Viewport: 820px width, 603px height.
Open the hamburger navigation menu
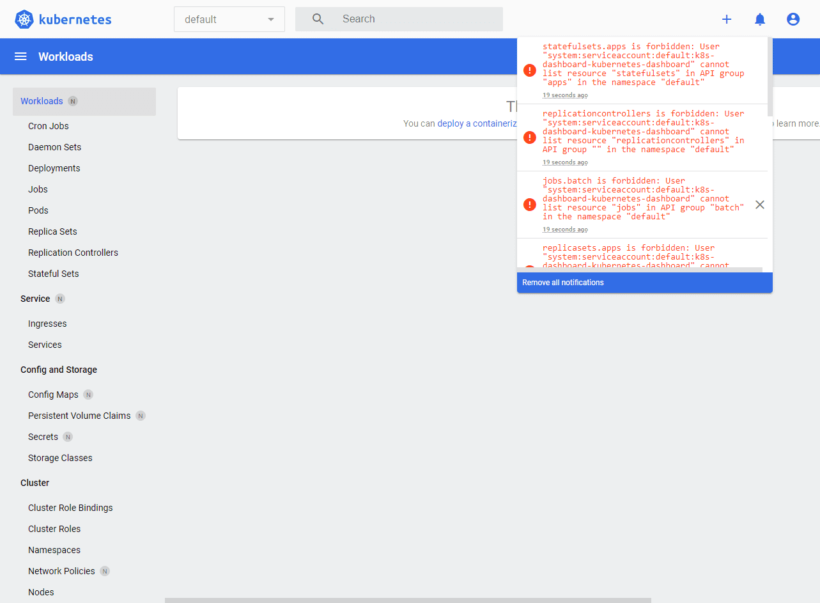point(20,56)
